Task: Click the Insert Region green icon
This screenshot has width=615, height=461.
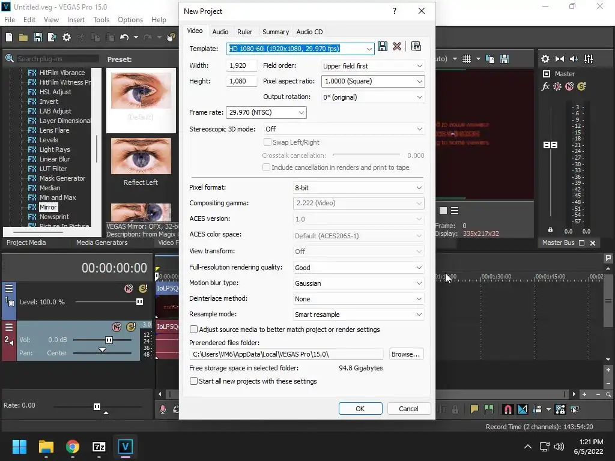Action: click(x=489, y=409)
